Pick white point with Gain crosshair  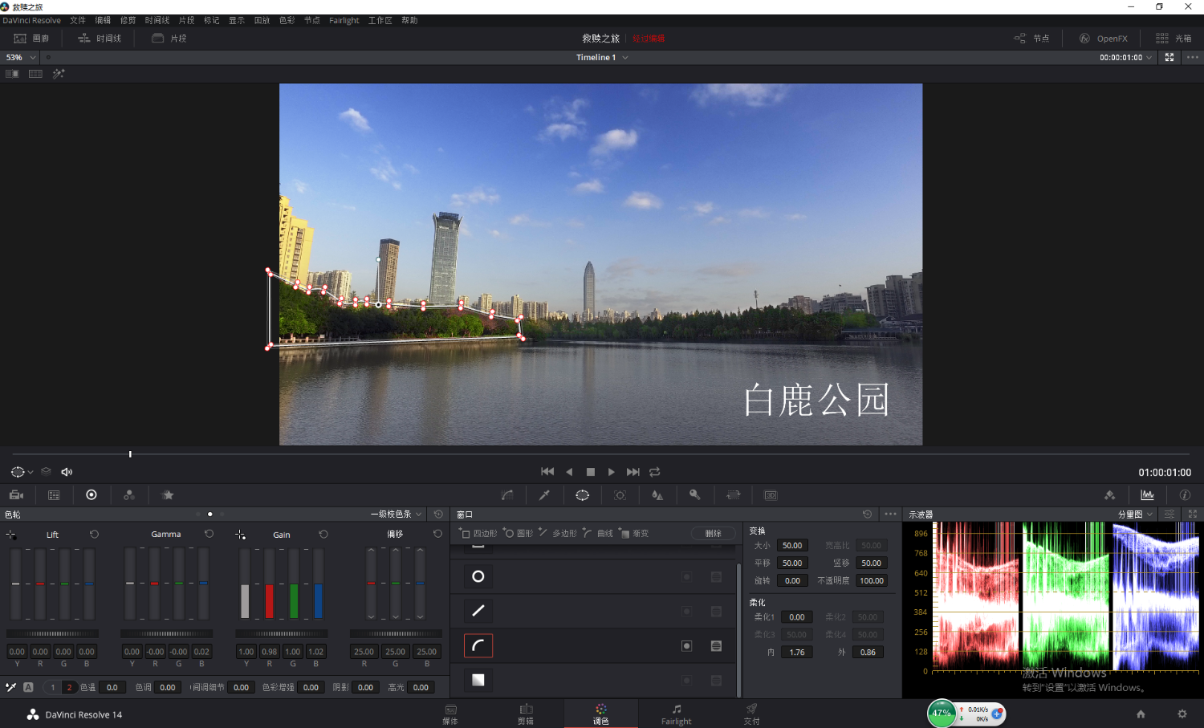tap(240, 535)
